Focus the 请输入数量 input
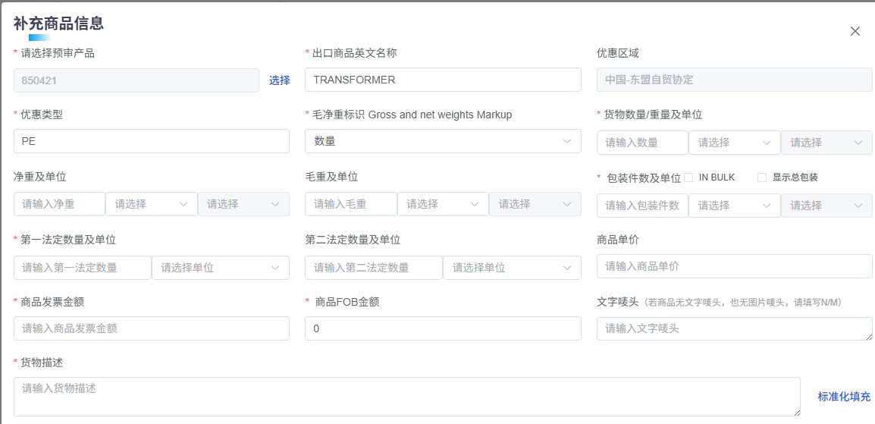The height and width of the screenshot is (424, 875). (642, 143)
